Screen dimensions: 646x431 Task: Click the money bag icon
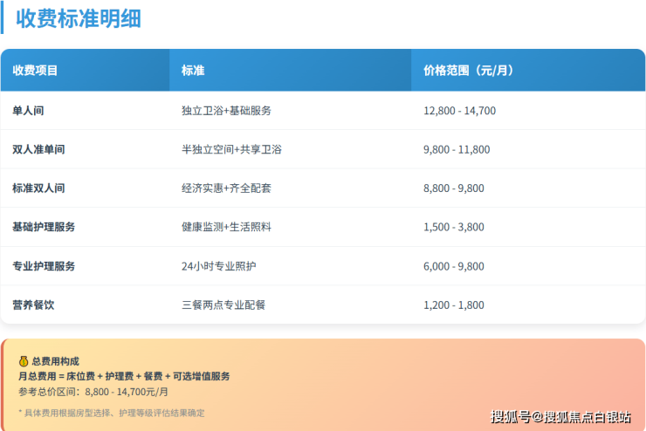coord(24,361)
